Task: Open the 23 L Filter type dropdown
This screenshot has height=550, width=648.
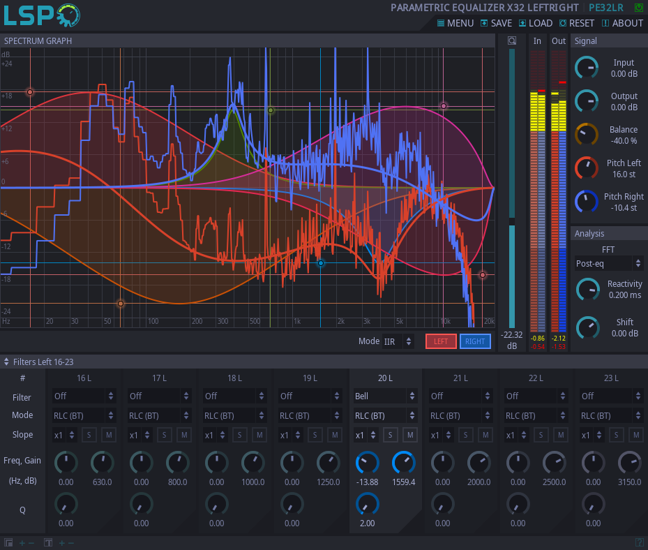Action: (611, 396)
